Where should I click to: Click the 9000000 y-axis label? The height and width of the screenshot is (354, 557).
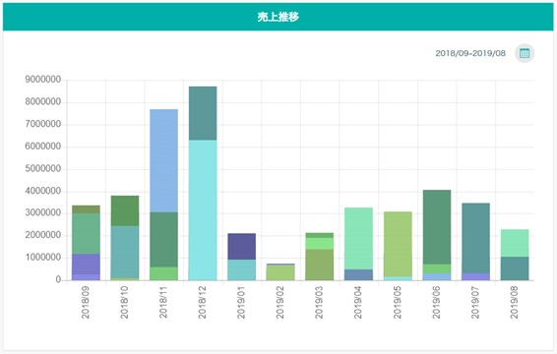(43, 80)
